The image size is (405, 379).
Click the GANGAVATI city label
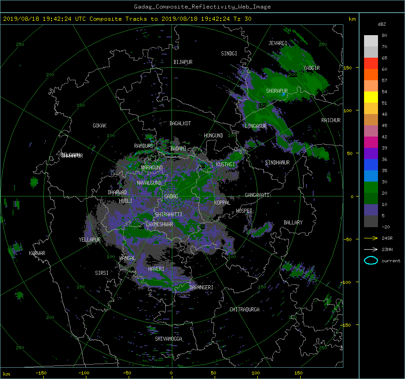pos(257,195)
